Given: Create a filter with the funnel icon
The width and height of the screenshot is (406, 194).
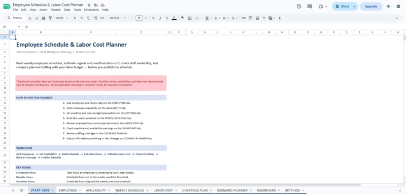Looking at the screenshot, I should pos(264,18).
